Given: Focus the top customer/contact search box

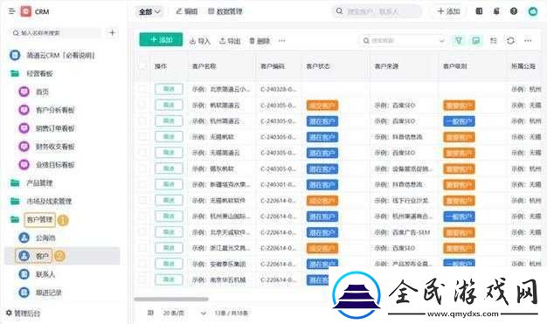Looking at the screenshot, I should [377, 11].
